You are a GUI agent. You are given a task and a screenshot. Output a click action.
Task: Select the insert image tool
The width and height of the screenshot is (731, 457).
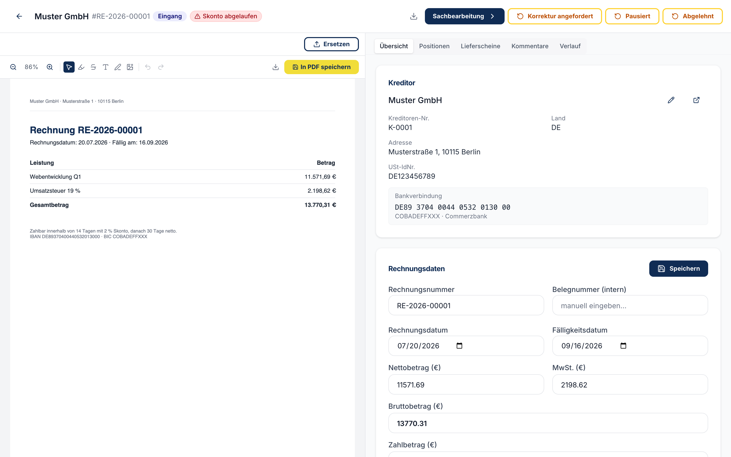pos(130,67)
